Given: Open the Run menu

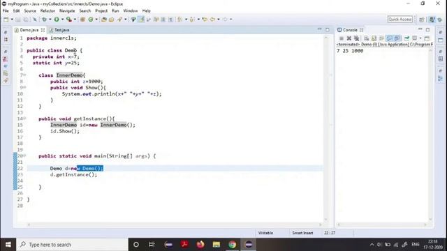Looking at the screenshot, I should pyautogui.click(x=115, y=11).
